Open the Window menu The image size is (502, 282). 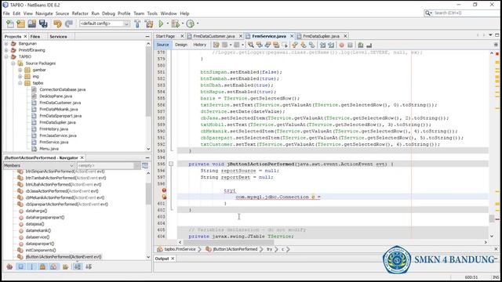tap(169, 13)
